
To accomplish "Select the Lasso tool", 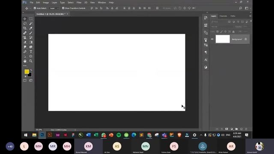I will click(25, 24).
